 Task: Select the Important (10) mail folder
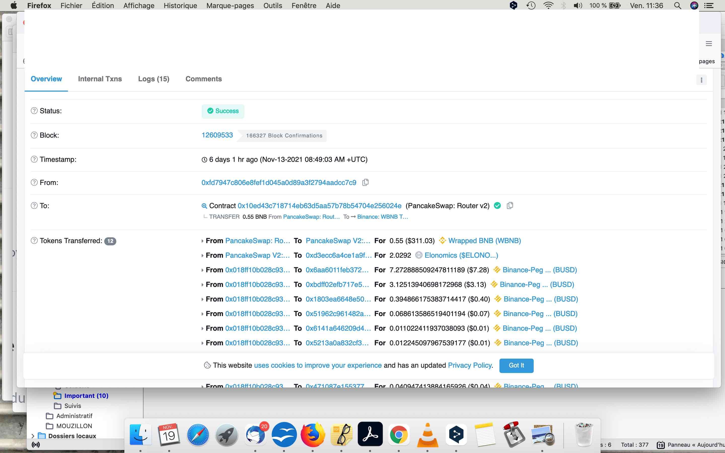click(x=86, y=396)
